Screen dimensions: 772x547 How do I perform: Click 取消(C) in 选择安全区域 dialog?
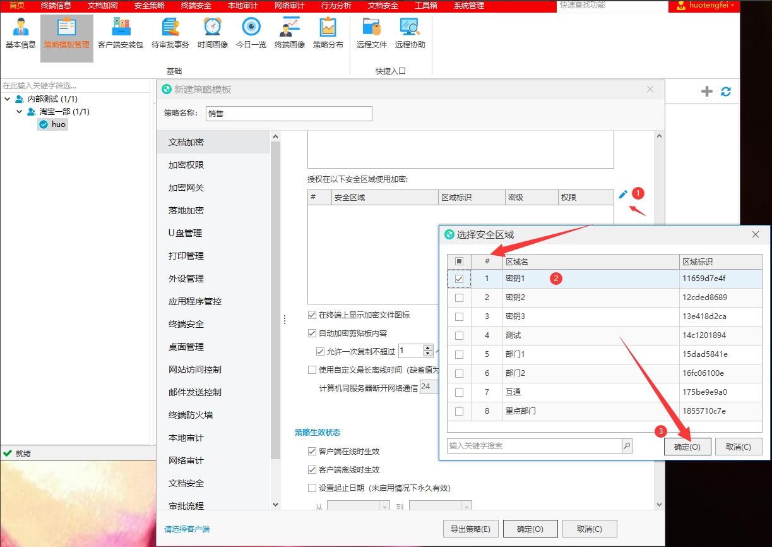click(x=739, y=447)
